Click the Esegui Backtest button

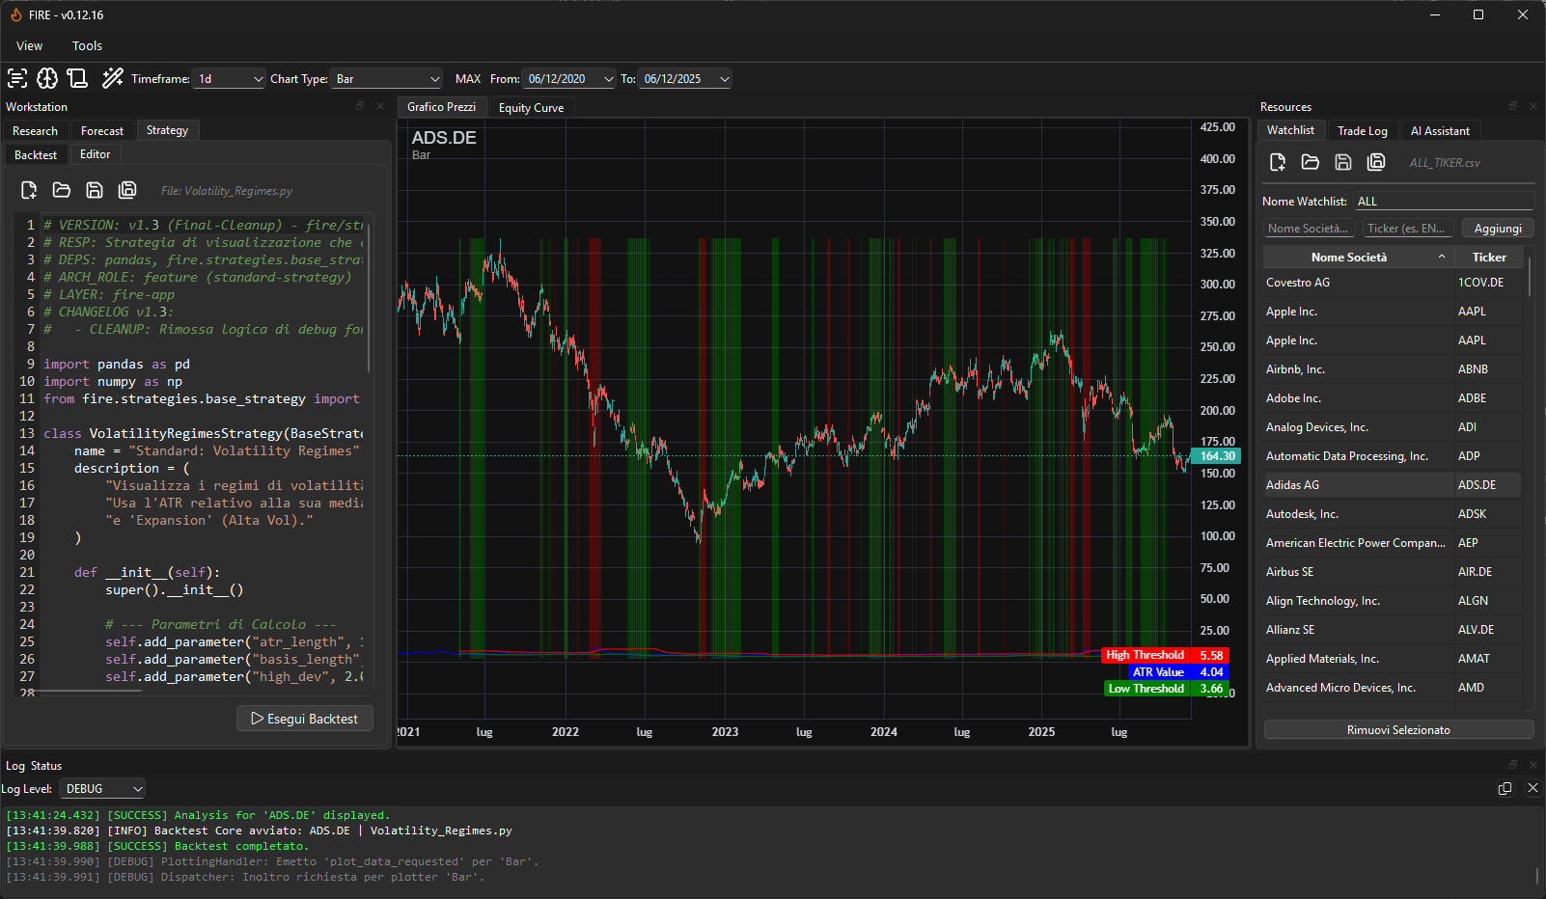tap(305, 719)
